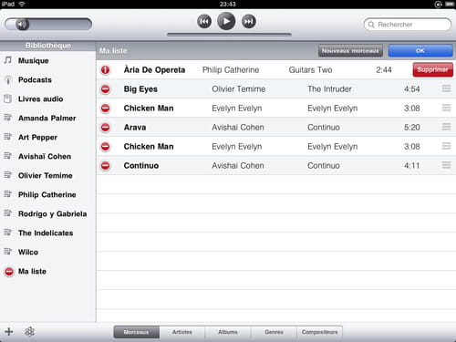Confirm playlist editing with OK
This screenshot has height=342, width=456.
click(420, 51)
